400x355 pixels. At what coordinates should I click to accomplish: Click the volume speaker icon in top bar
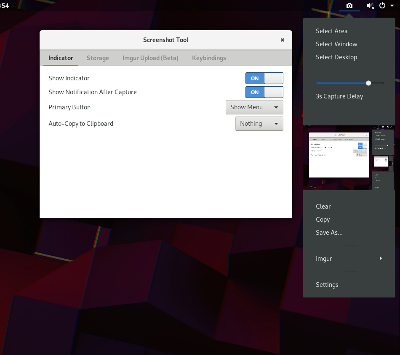[x=370, y=5]
